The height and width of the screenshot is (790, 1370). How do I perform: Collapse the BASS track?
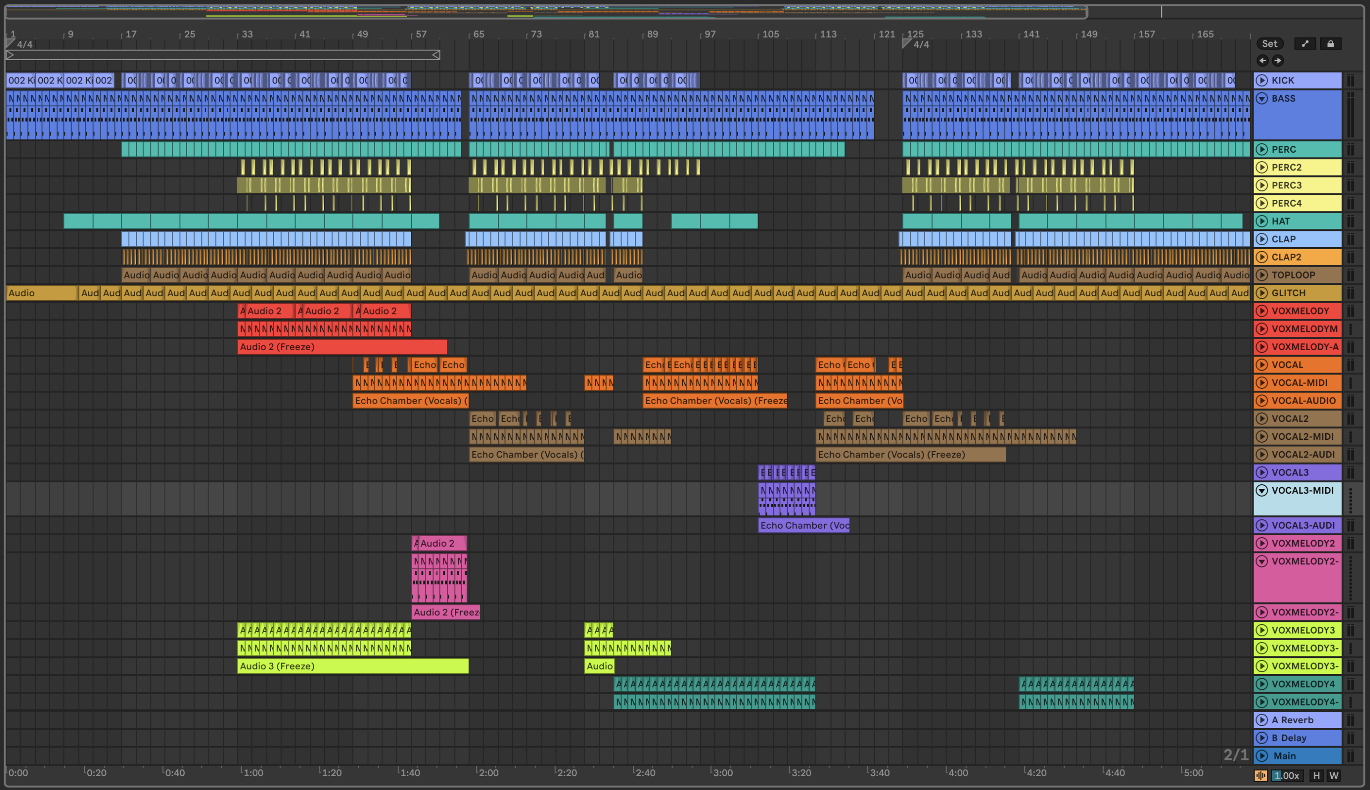(1262, 98)
